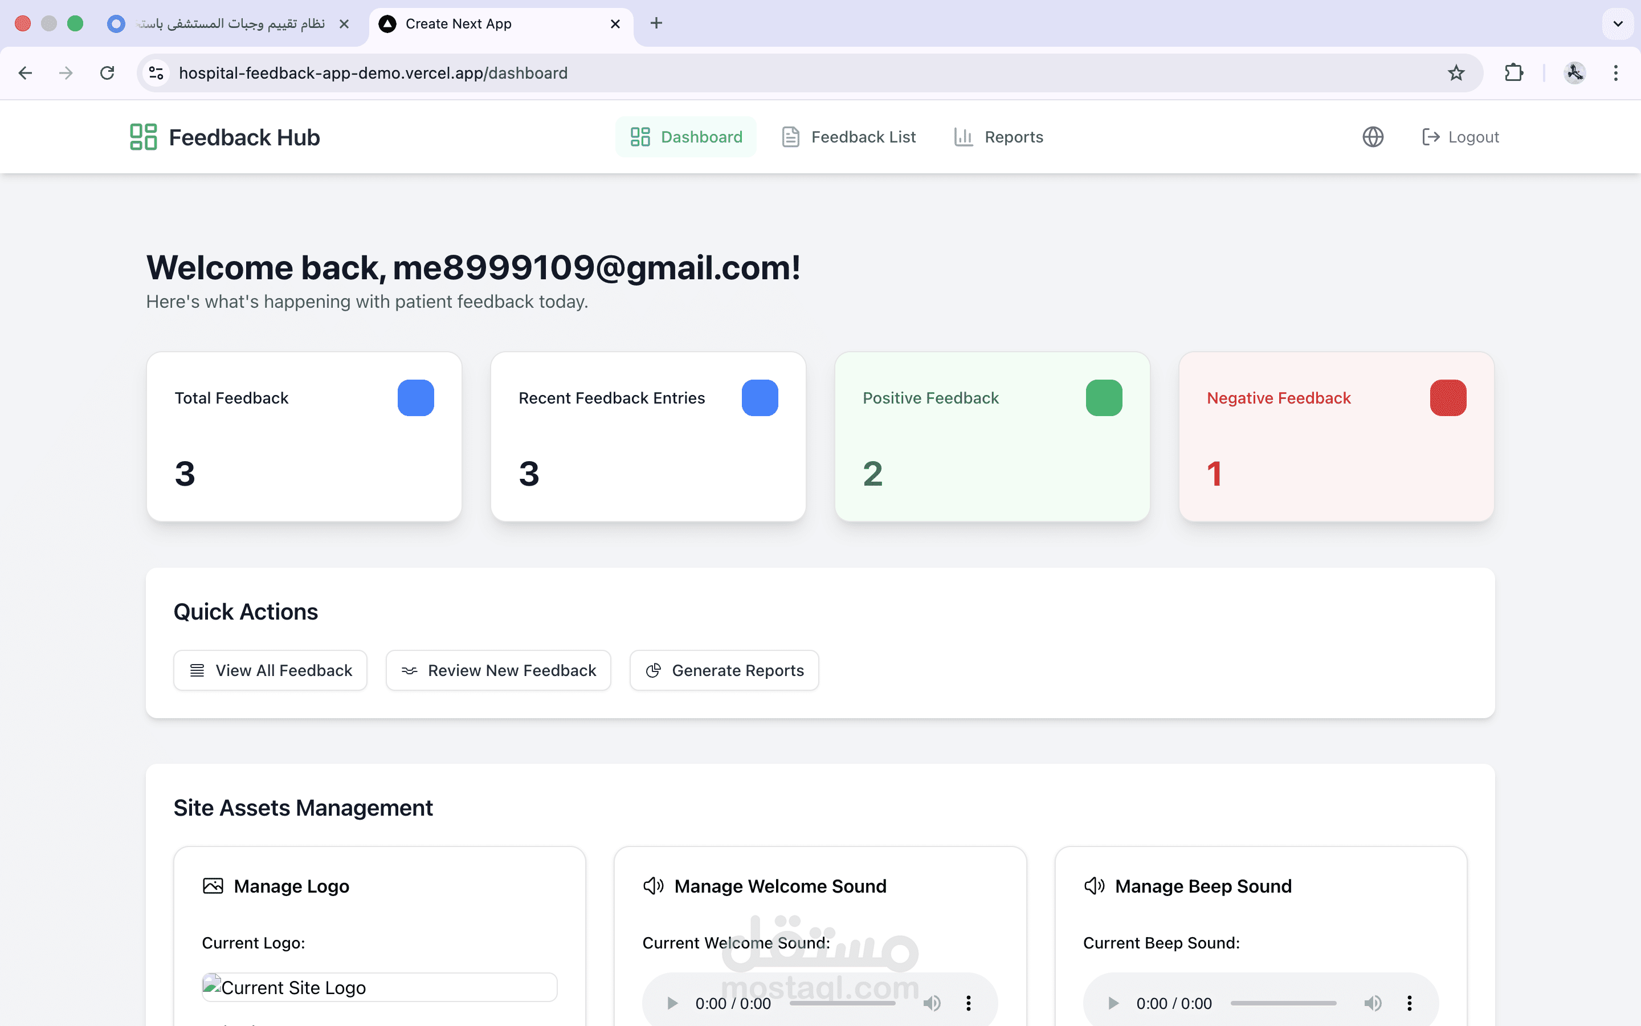Open the language globe icon

(1373, 137)
